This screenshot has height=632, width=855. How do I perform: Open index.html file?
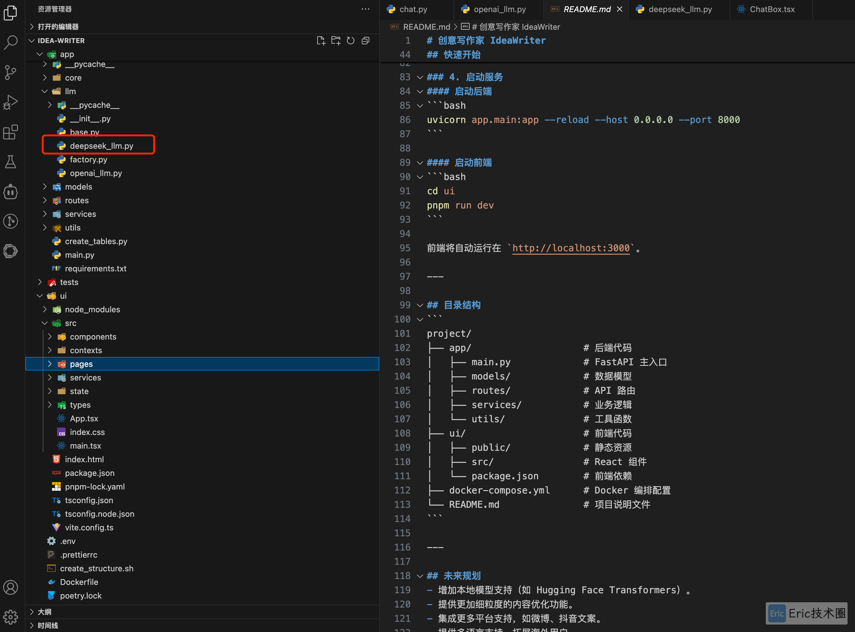tap(202, 459)
